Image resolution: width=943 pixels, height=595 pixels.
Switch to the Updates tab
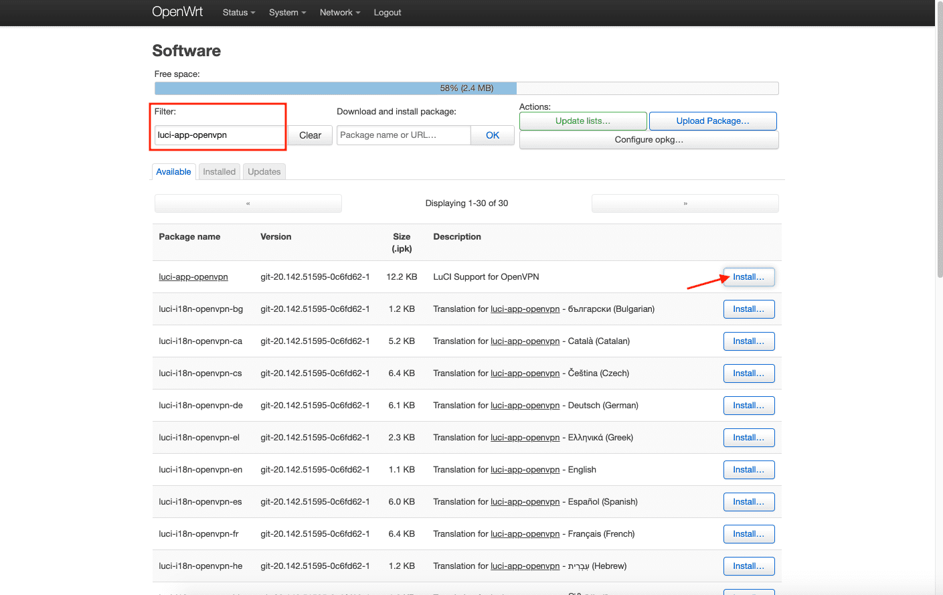(x=264, y=172)
